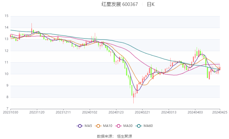This screenshot has width=229, height=139.
Task: Toggle the MA10 legend series
Action: (103, 126)
